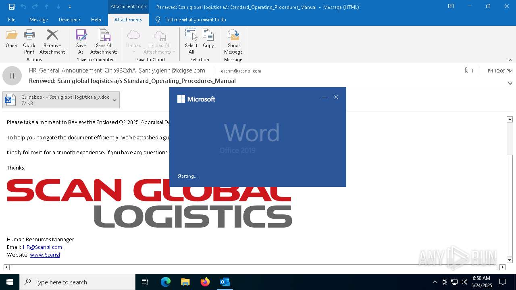Click the volume speaker tray icon

click(464, 282)
